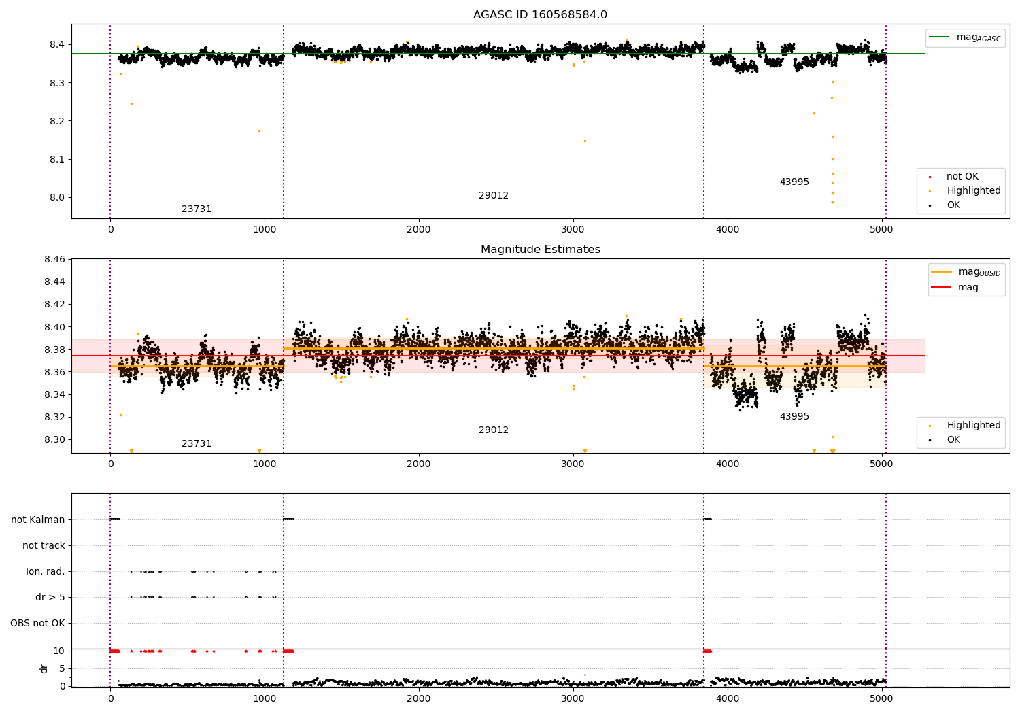1020x714 pixels.
Task: Click the 'Magnitude Estimates' plot title
Action: [x=540, y=250]
